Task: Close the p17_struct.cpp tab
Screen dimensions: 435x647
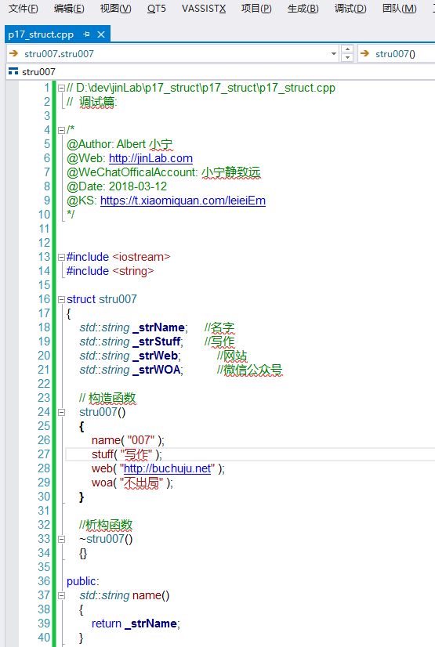Action: [x=100, y=34]
